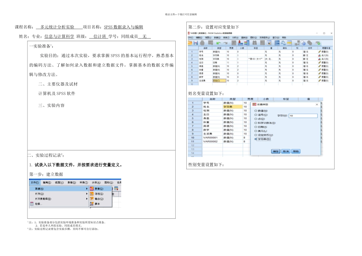Click the 检索 icon in File menu

click(32, 204)
